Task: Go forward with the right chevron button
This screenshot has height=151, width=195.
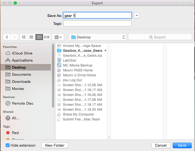Action: point(14,37)
